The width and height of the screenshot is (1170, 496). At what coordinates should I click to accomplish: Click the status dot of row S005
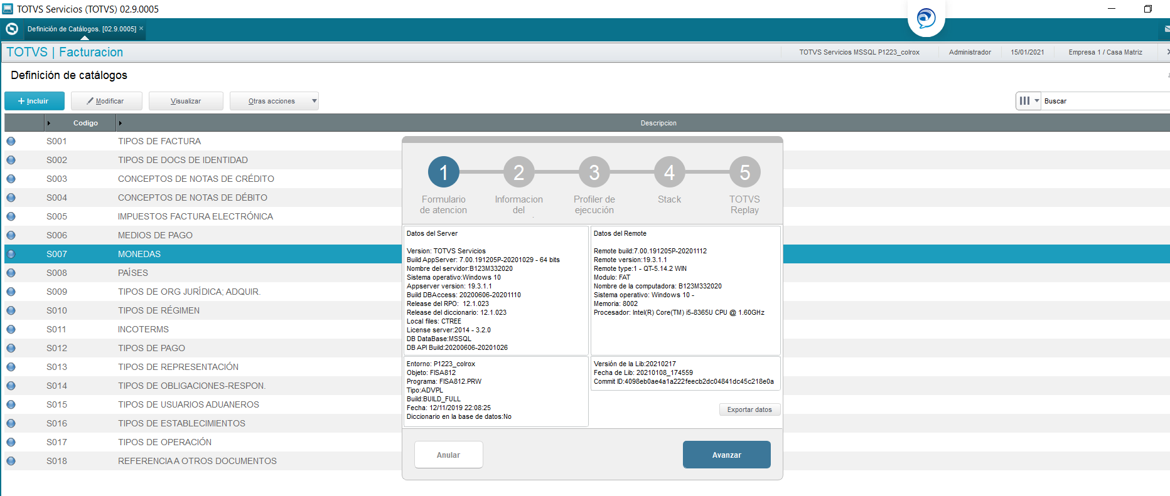11,216
